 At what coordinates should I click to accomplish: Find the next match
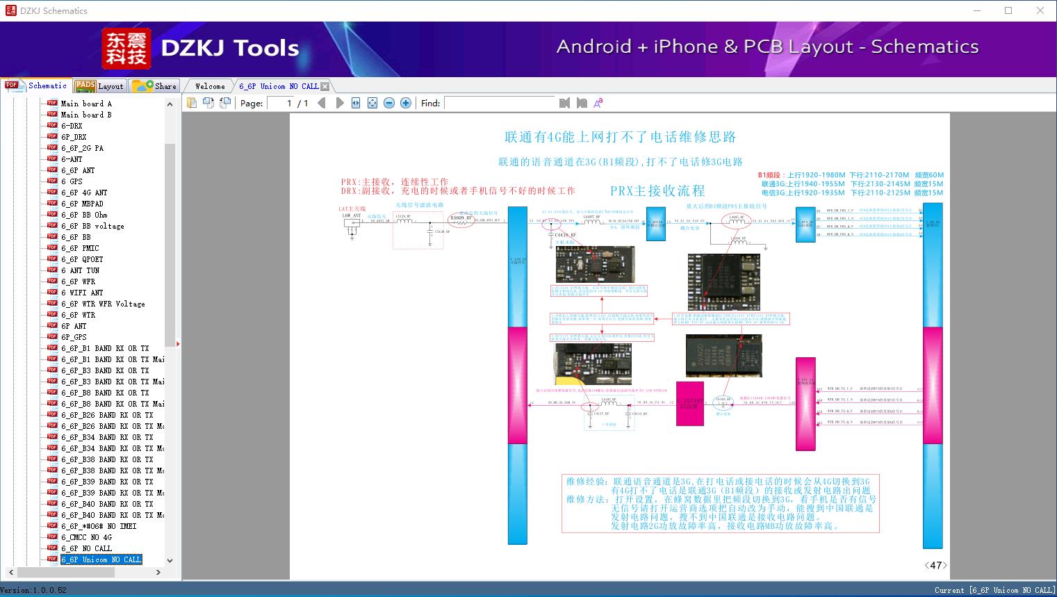[581, 103]
